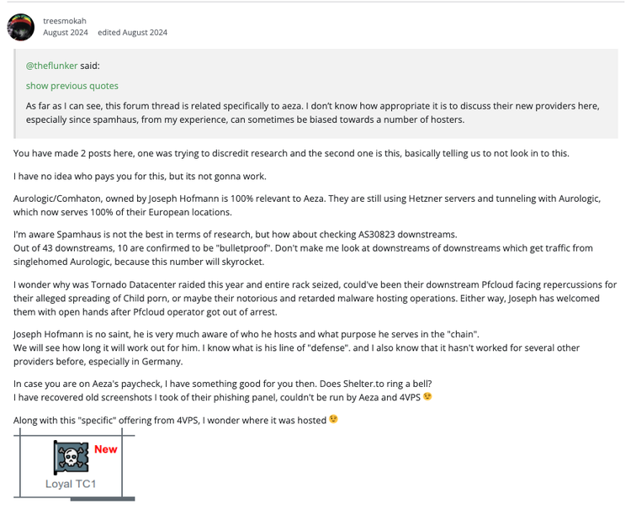Click the line I have no idea who pays you
Screen dimensions: 631x509
point(137,175)
